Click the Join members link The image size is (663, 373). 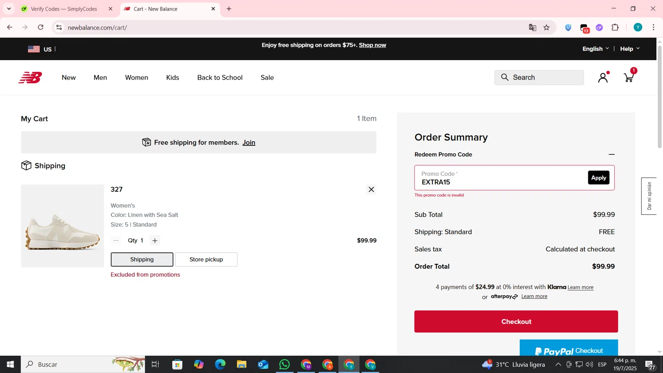point(249,143)
